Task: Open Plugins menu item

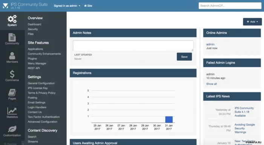Action: 32,59
